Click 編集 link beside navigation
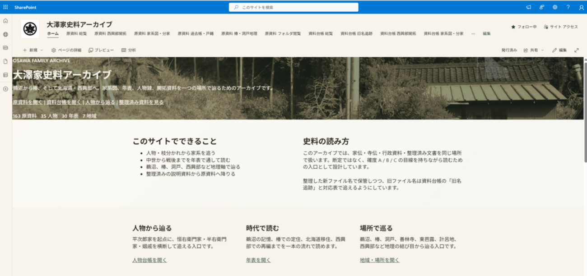This screenshot has height=276, width=587. [x=486, y=34]
